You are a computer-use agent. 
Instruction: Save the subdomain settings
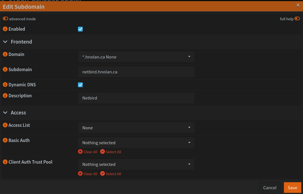point(292,188)
